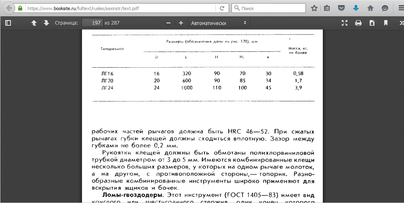This screenshot has width=404, height=203.
Task: Save page to Pocket icon
Action: click(x=341, y=8)
